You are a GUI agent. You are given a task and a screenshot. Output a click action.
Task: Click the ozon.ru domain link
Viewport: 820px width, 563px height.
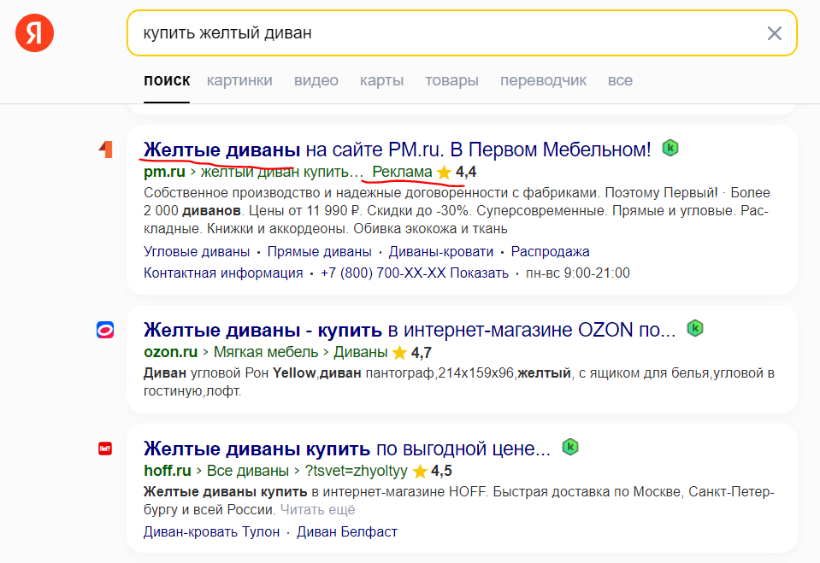tap(170, 352)
